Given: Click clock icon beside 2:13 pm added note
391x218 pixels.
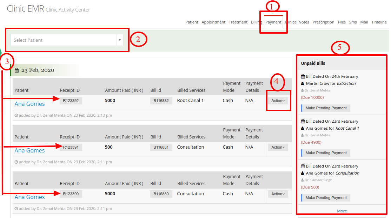Looking at the screenshot, I should tap(16, 115).
